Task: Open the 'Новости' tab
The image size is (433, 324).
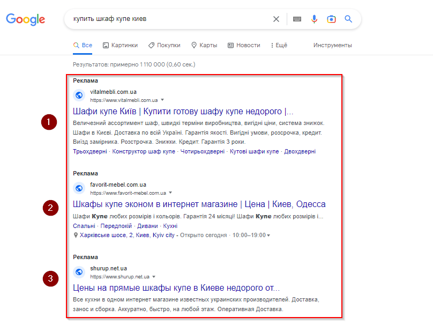Action: pyautogui.click(x=244, y=46)
